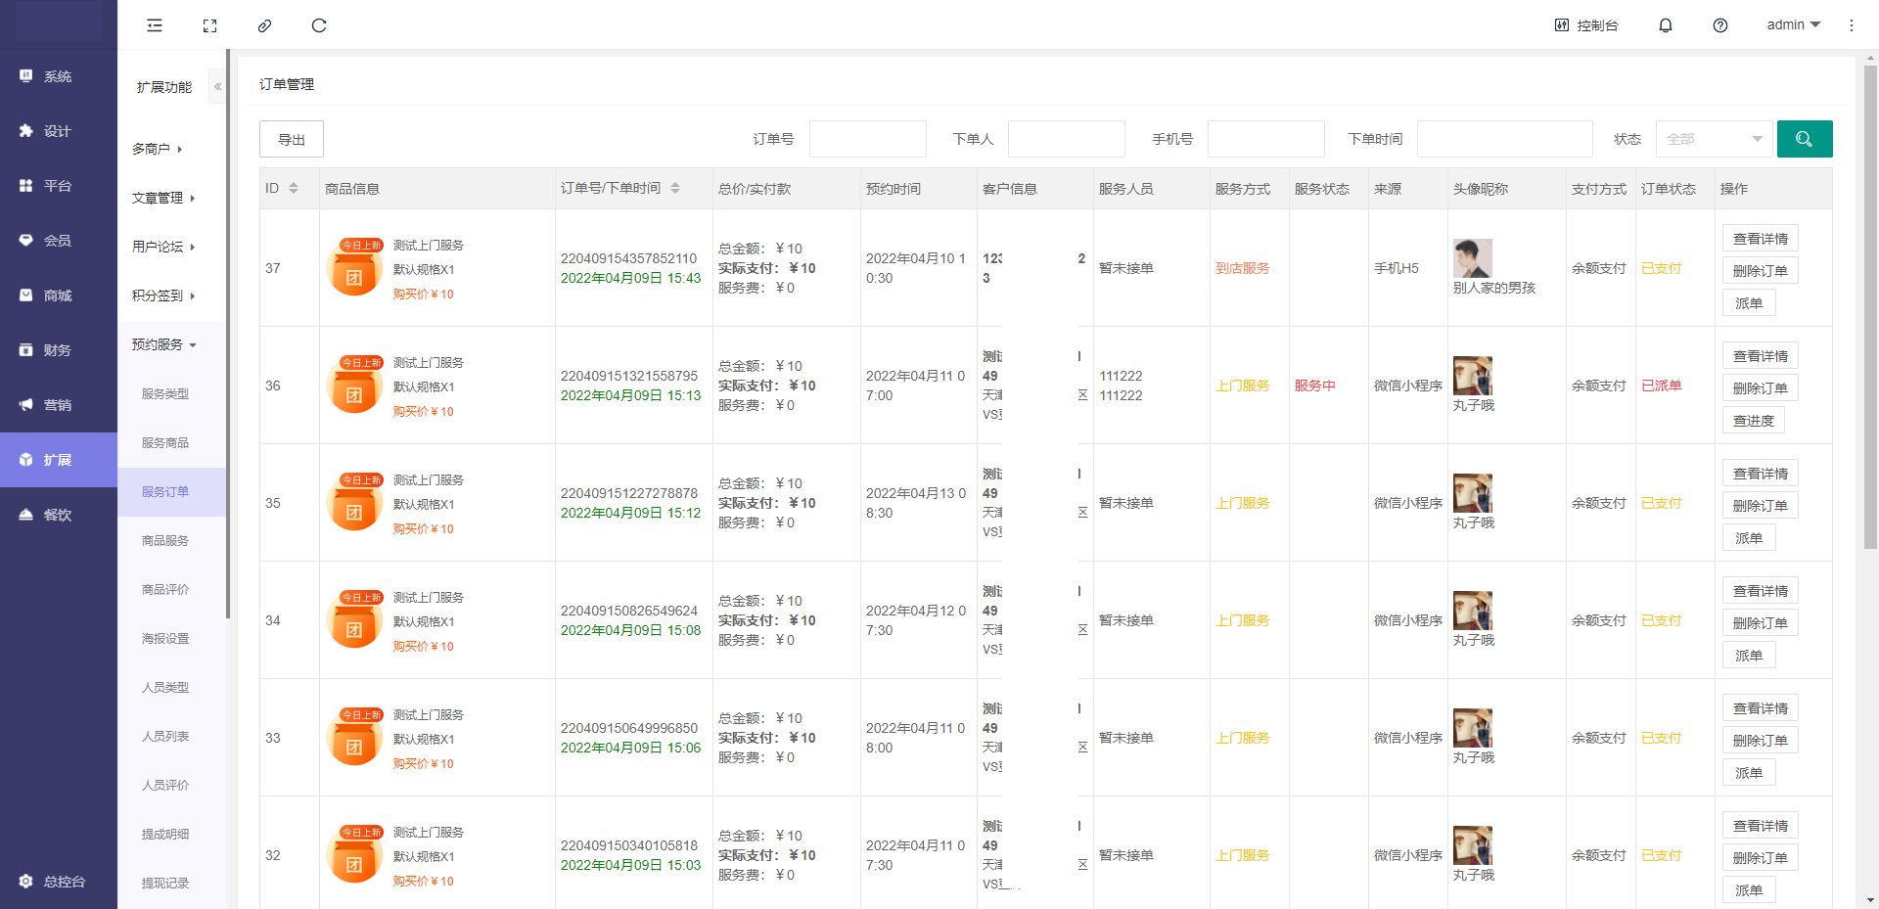Click the link icon in top toolbar

point(264,25)
